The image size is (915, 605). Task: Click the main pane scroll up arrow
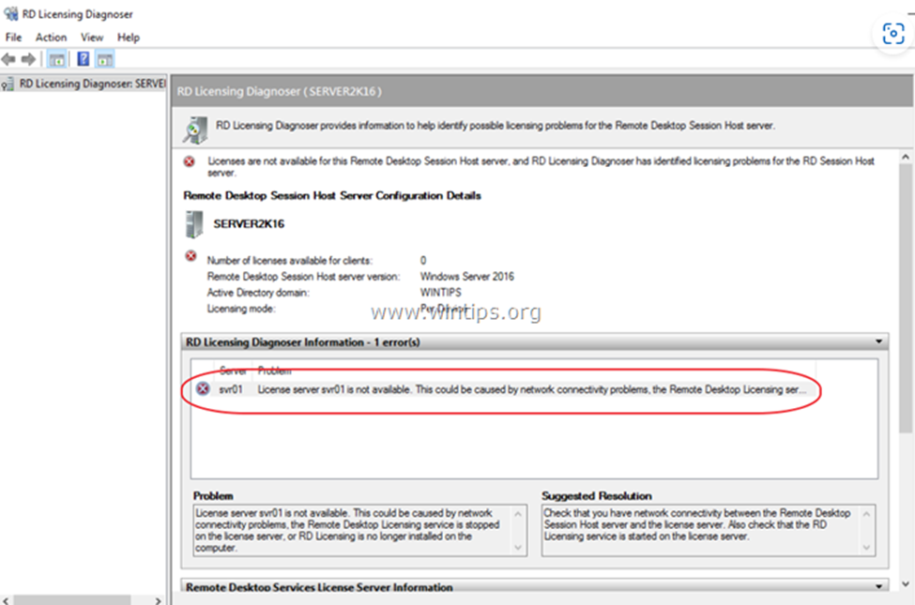[x=905, y=158]
